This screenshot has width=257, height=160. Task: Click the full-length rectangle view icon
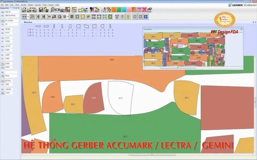click(x=57, y=10)
